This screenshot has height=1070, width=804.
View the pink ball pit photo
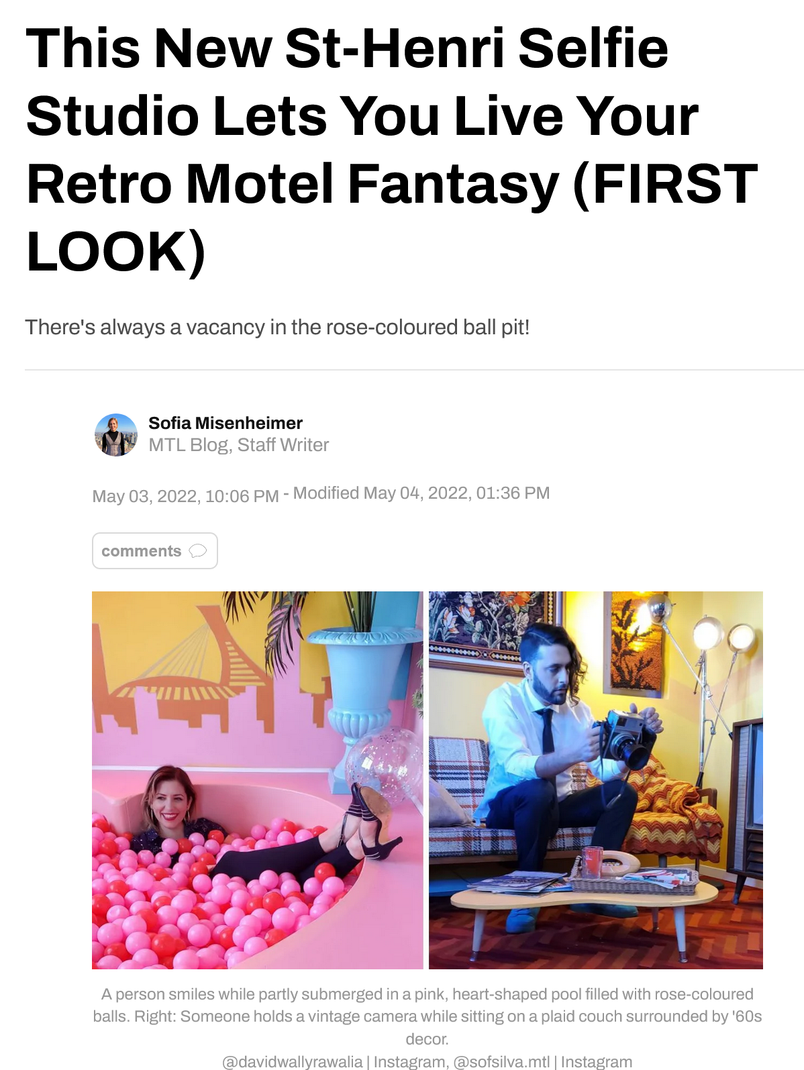point(258,780)
